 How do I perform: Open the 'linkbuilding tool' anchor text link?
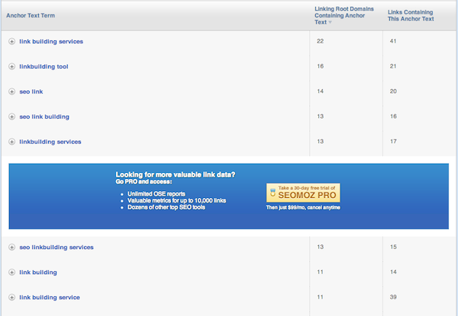point(44,67)
